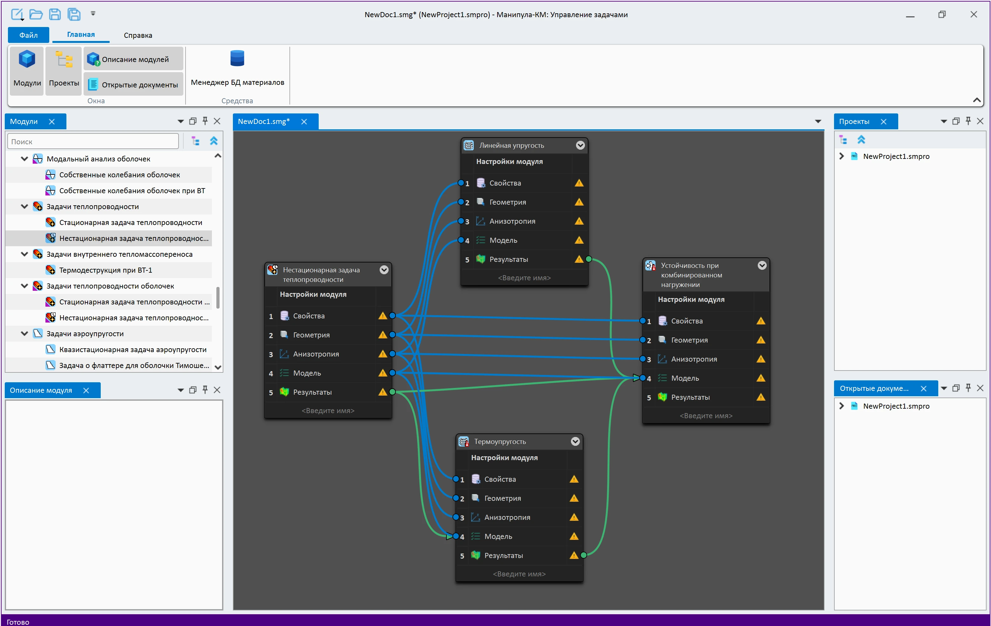The image size is (991, 626).
Task: Collapse the Линейная упругость node chevron
Action: pos(580,145)
